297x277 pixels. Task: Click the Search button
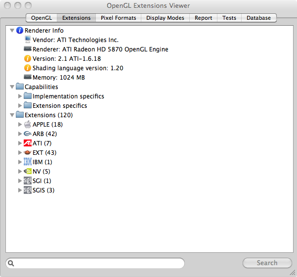(x=267, y=263)
